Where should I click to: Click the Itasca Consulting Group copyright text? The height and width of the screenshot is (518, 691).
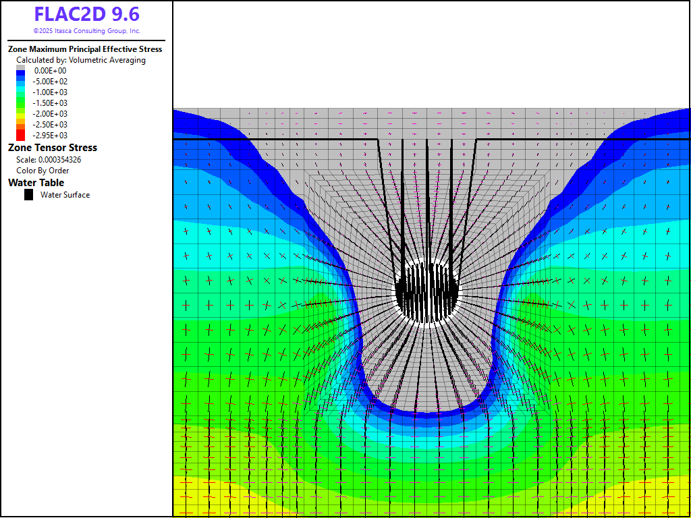click(86, 31)
